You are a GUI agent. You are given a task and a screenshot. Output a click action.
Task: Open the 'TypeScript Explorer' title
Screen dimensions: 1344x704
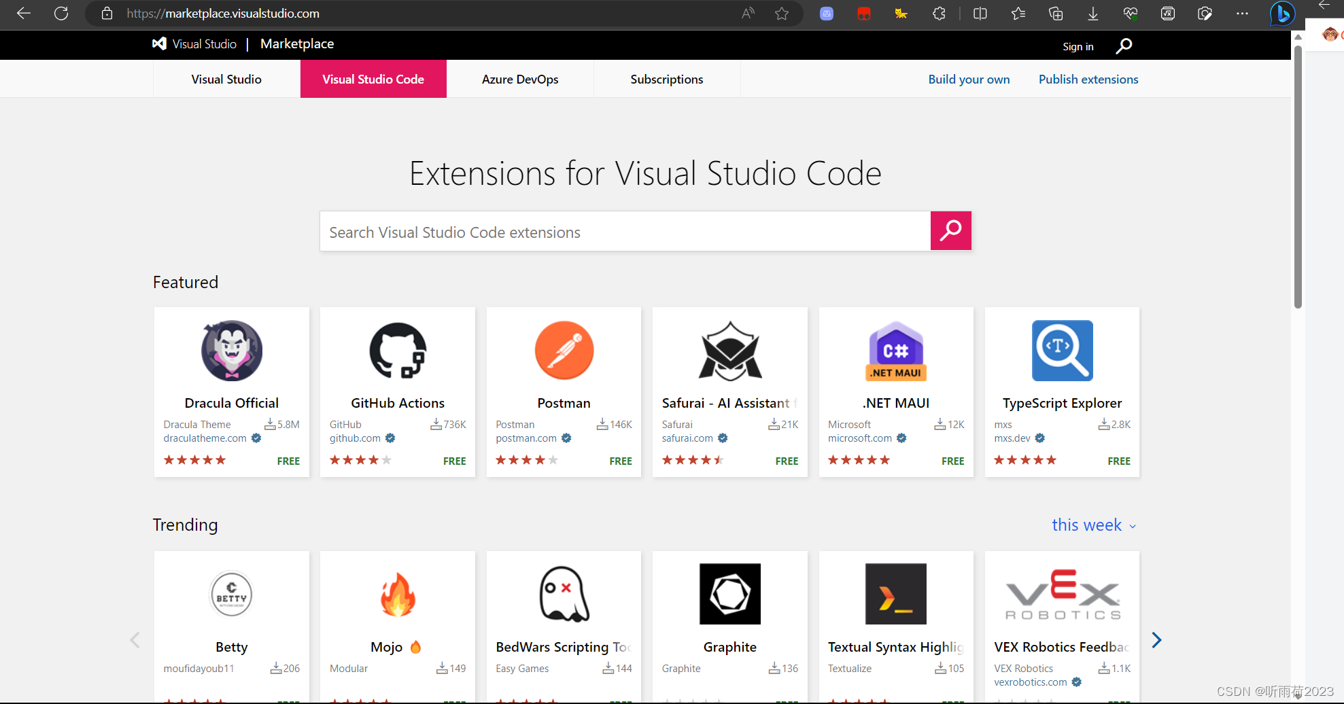[1063, 403]
